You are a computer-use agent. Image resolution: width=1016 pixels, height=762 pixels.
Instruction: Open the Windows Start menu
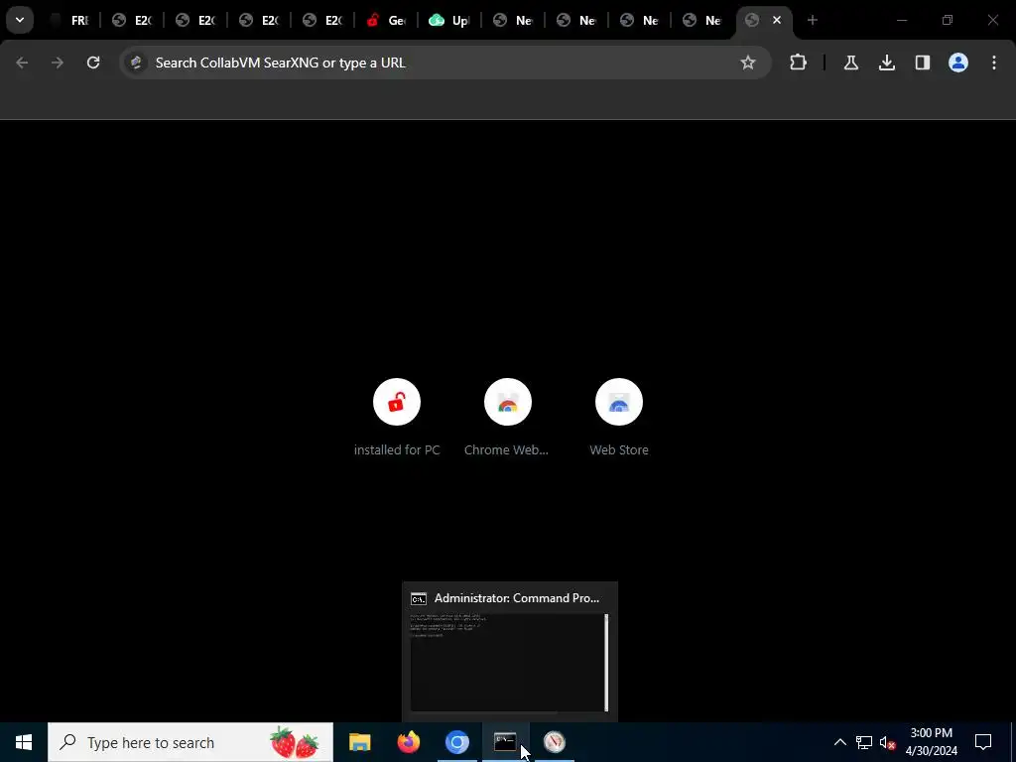[24, 742]
